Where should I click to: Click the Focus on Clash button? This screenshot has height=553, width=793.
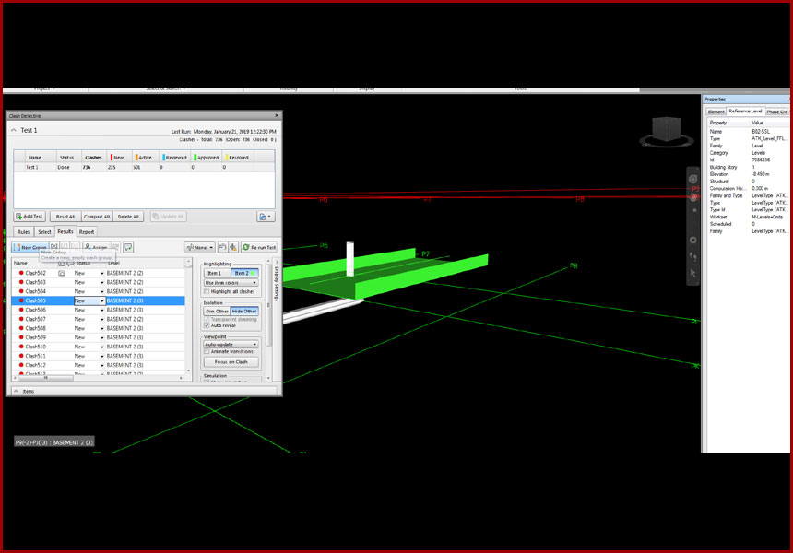click(x=231, y=362)
